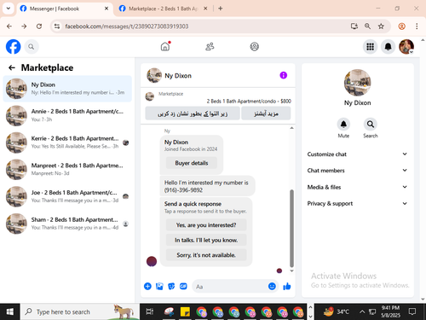
Task: Open 2 Beds 1 Bath Apartment/condo listing link
Action: click(x=249, y=101)
